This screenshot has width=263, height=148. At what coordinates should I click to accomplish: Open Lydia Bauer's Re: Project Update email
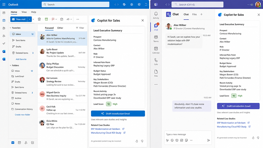(62, 53)
